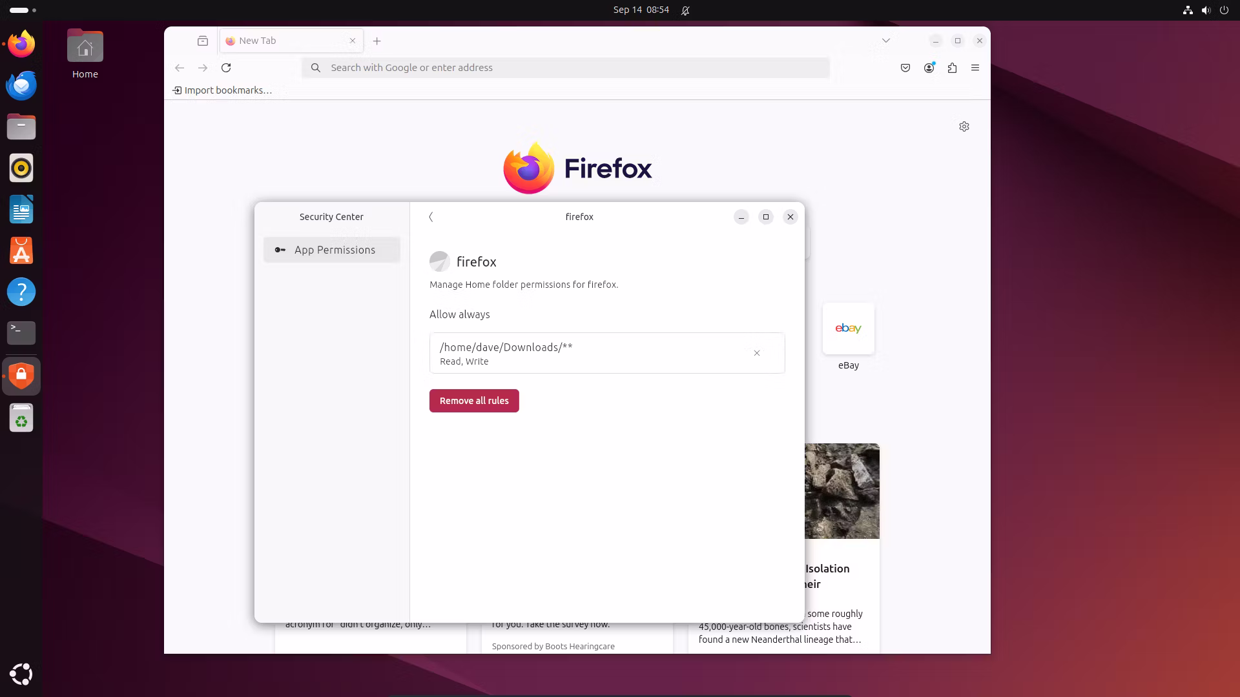
Task: Open Firefox extensions puzzle icon
Action: pyautogui.click(x=952, y=68)
